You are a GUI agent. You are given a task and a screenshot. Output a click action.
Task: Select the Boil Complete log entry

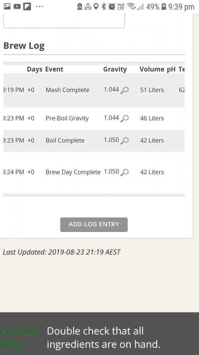click(94, 141)
